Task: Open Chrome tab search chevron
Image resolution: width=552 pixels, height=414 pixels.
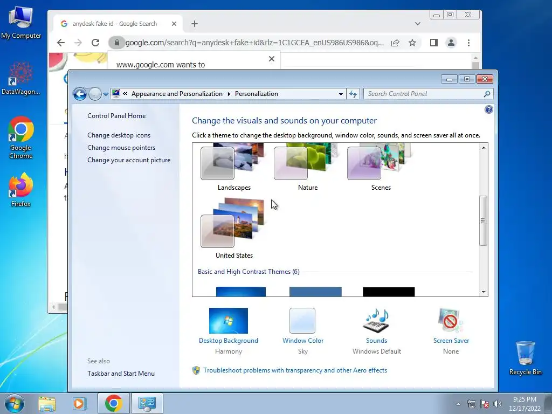Action: (x=418, y=24)
